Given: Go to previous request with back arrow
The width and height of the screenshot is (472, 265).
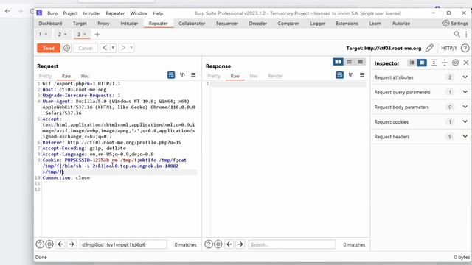Looking at the screenshot, I should 105,48.
